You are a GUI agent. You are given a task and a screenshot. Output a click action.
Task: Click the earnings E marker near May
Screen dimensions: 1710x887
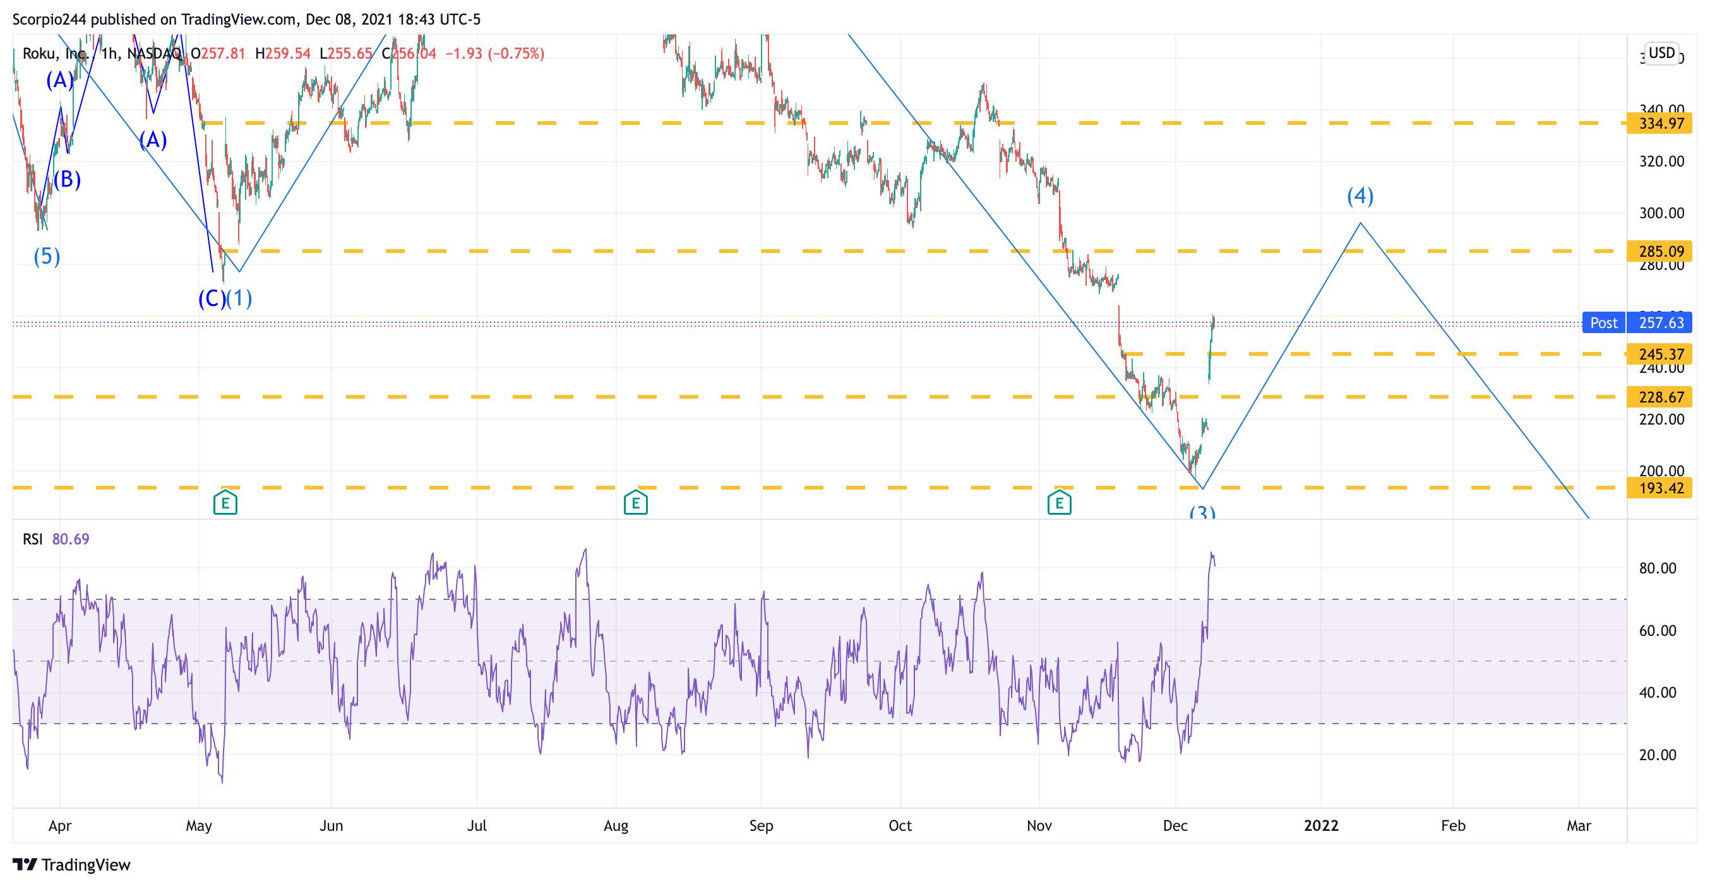225,503
